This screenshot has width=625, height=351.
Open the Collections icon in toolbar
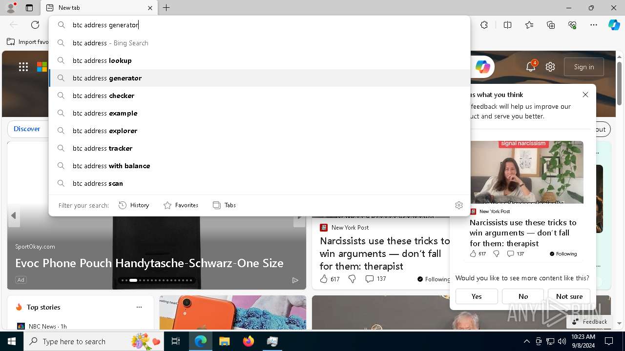[551, 25]
